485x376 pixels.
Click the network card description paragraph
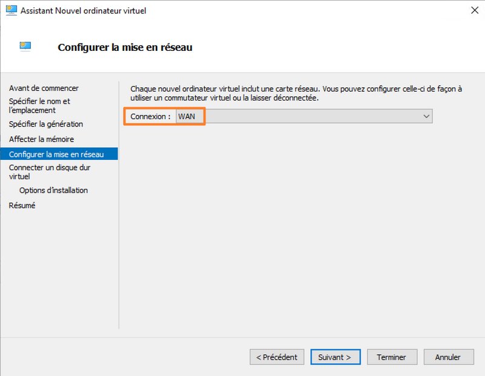point(296,93)
